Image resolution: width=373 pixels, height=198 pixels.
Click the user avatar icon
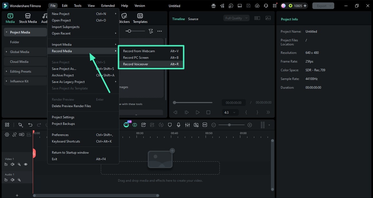coord(283,6)
